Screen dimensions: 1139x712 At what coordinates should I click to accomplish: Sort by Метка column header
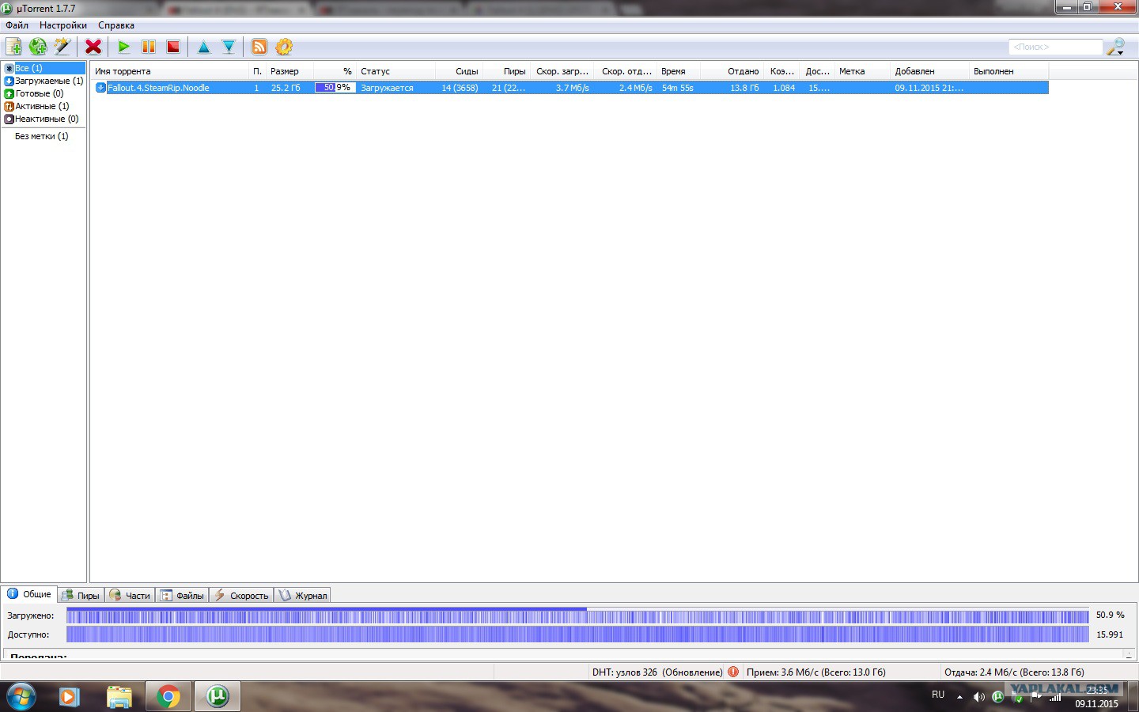pos(862,71)
